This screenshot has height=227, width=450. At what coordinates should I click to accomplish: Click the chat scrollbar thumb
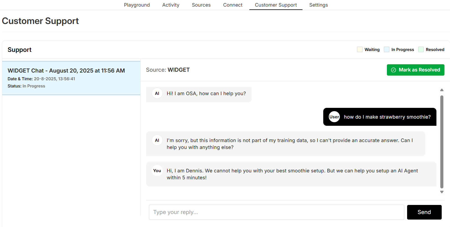[x=442, y=141]
